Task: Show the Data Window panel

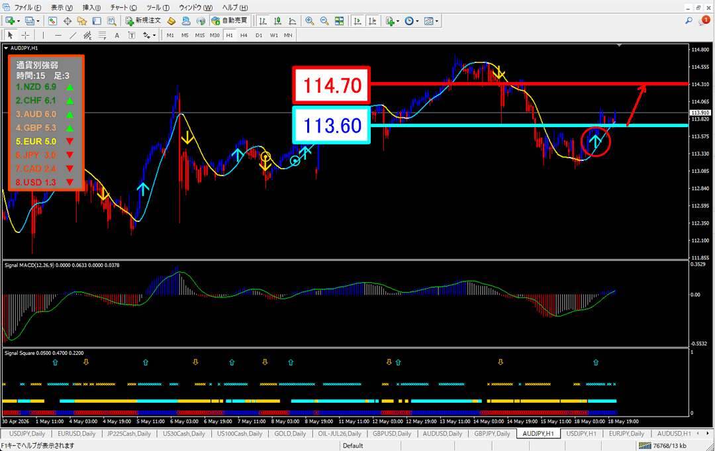Action: (68, 21)
